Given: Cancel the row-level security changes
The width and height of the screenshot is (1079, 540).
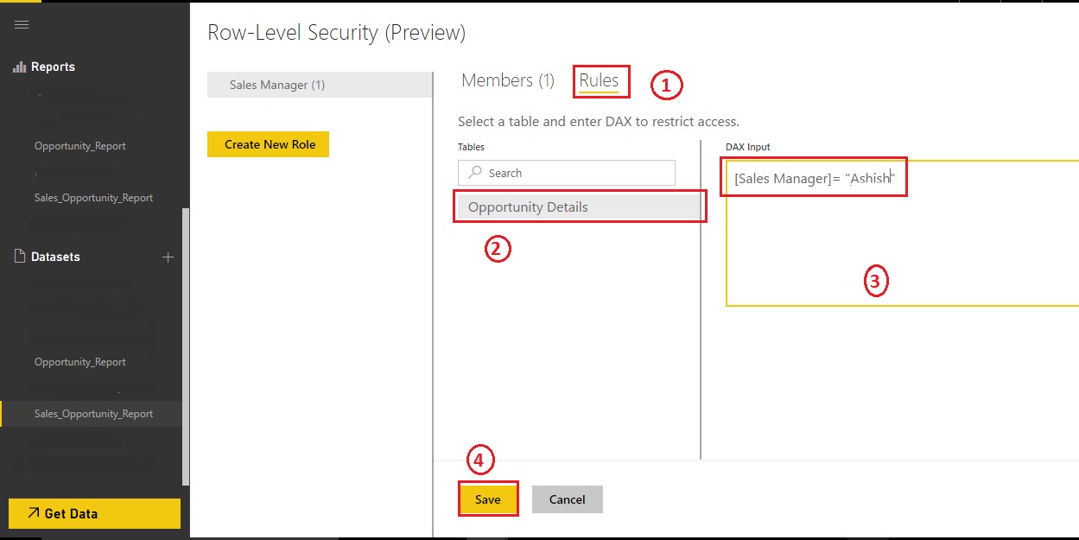Looking at the screenshot, I should (567, 499).
